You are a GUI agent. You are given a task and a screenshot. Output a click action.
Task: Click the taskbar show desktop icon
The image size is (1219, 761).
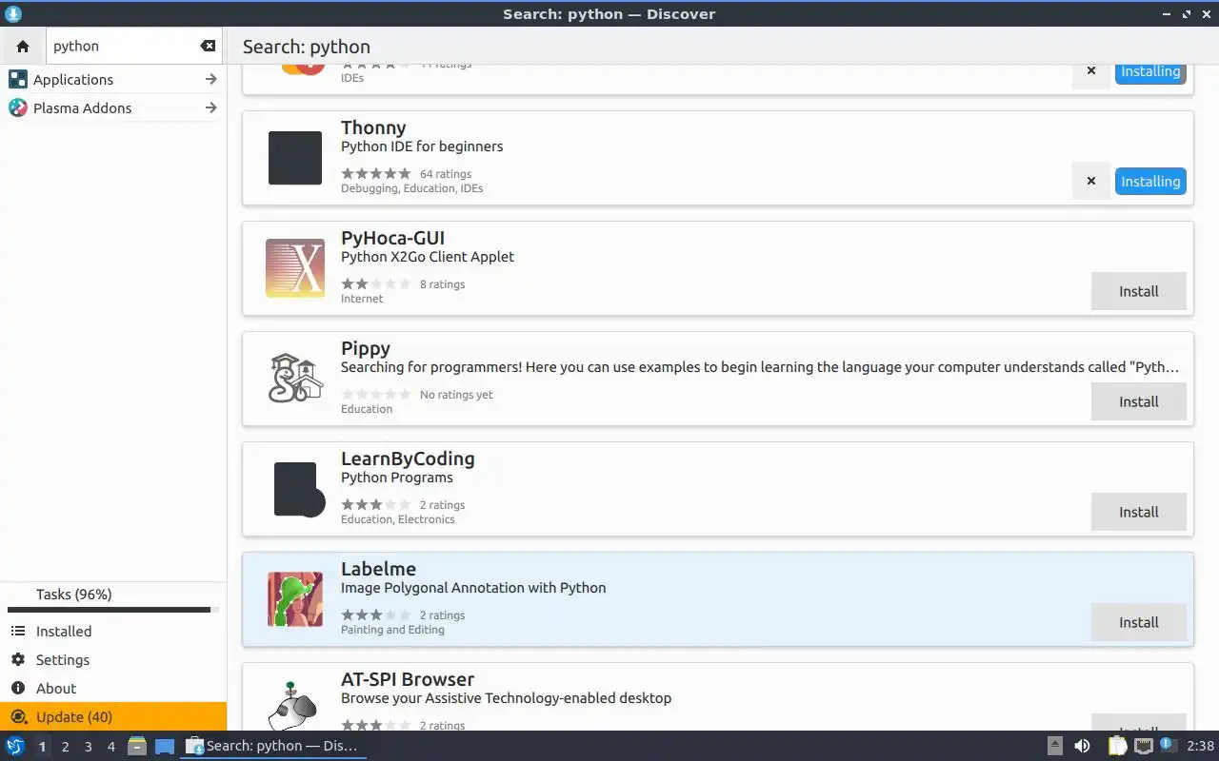[165, 746]
